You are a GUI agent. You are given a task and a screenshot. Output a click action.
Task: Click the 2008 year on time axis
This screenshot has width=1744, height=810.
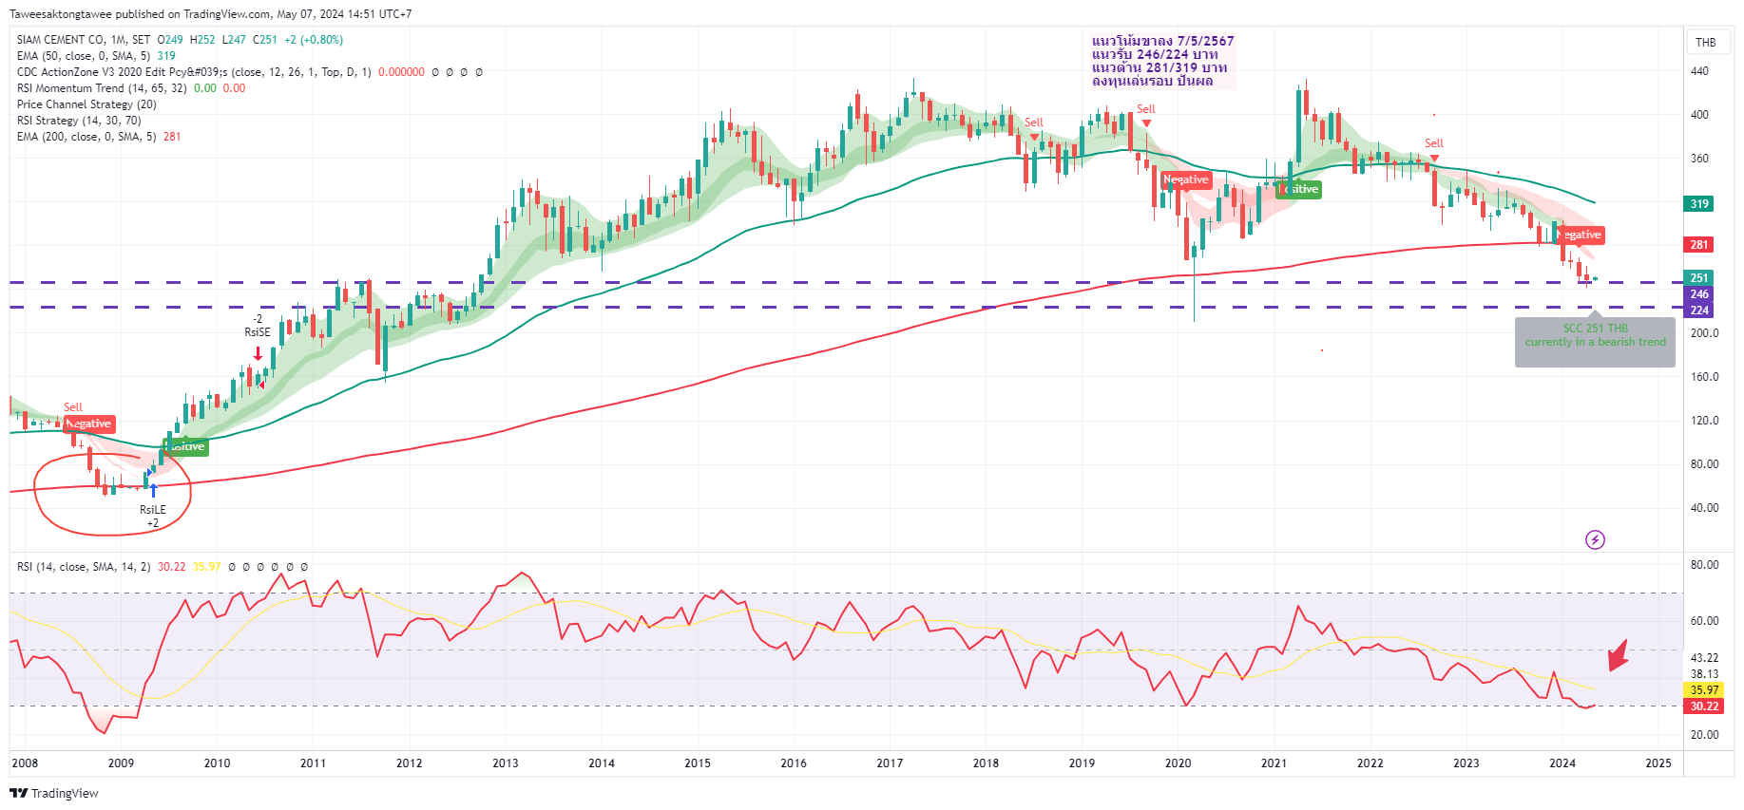25,763
